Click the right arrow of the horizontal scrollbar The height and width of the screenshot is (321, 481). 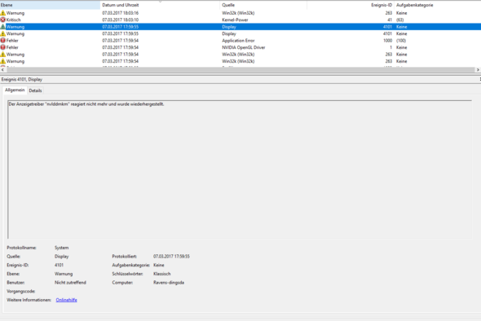[478, 70]
